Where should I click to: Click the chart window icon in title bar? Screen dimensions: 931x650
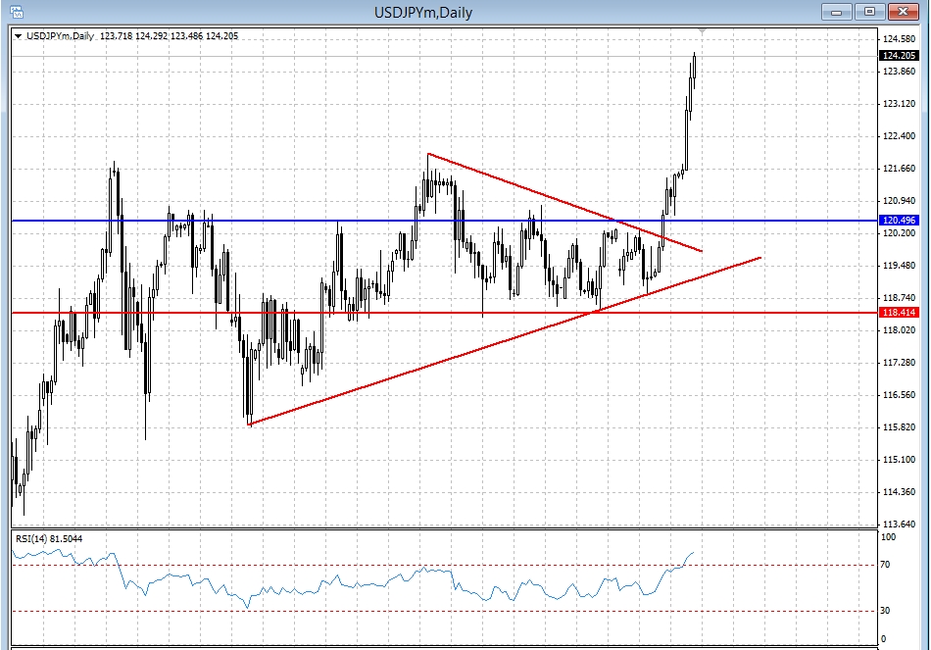(18, 12)
